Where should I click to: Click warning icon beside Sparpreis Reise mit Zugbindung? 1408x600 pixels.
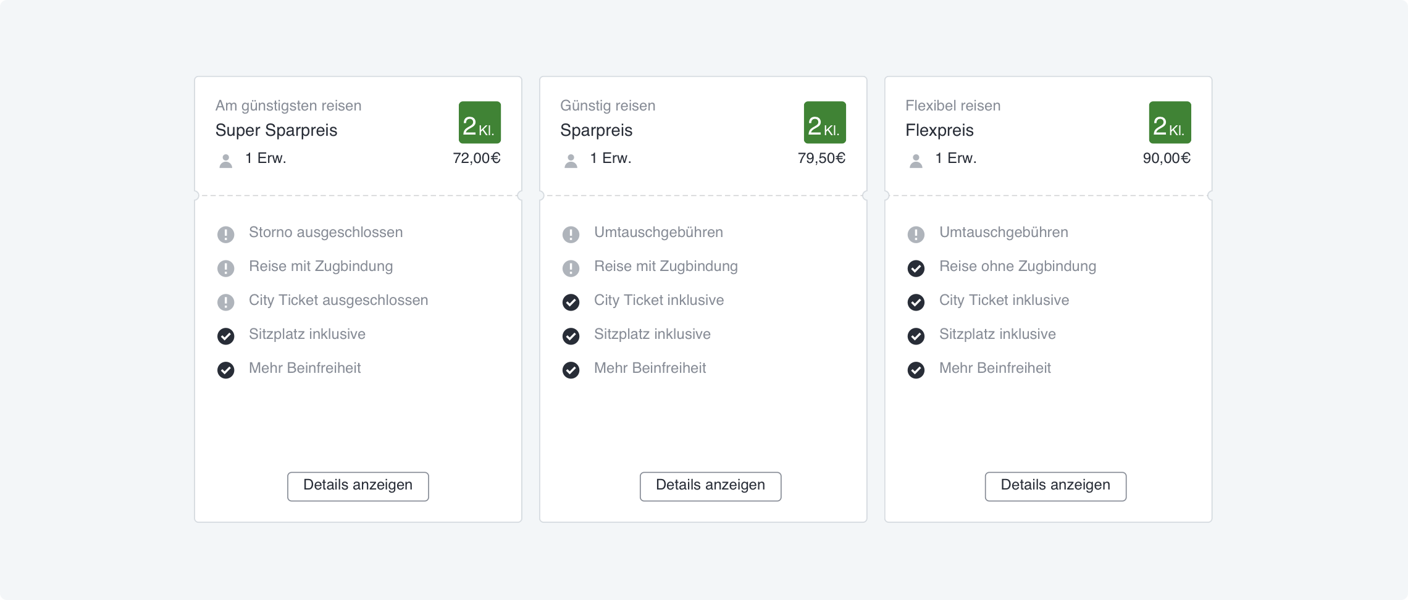click(571, 269)
